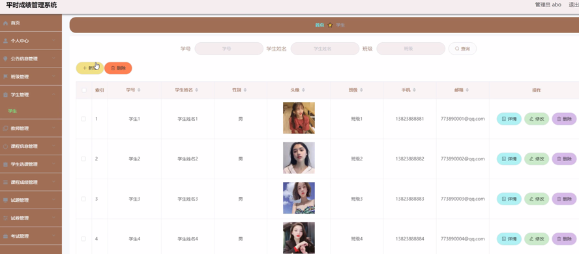
Task: Open the 试卷管理 sidebar menu
Action: (x=31, y=218)
